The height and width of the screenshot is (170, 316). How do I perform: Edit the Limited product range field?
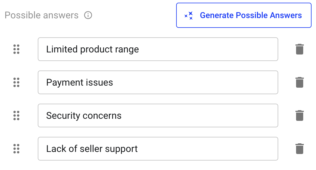[x=158, y=49]
